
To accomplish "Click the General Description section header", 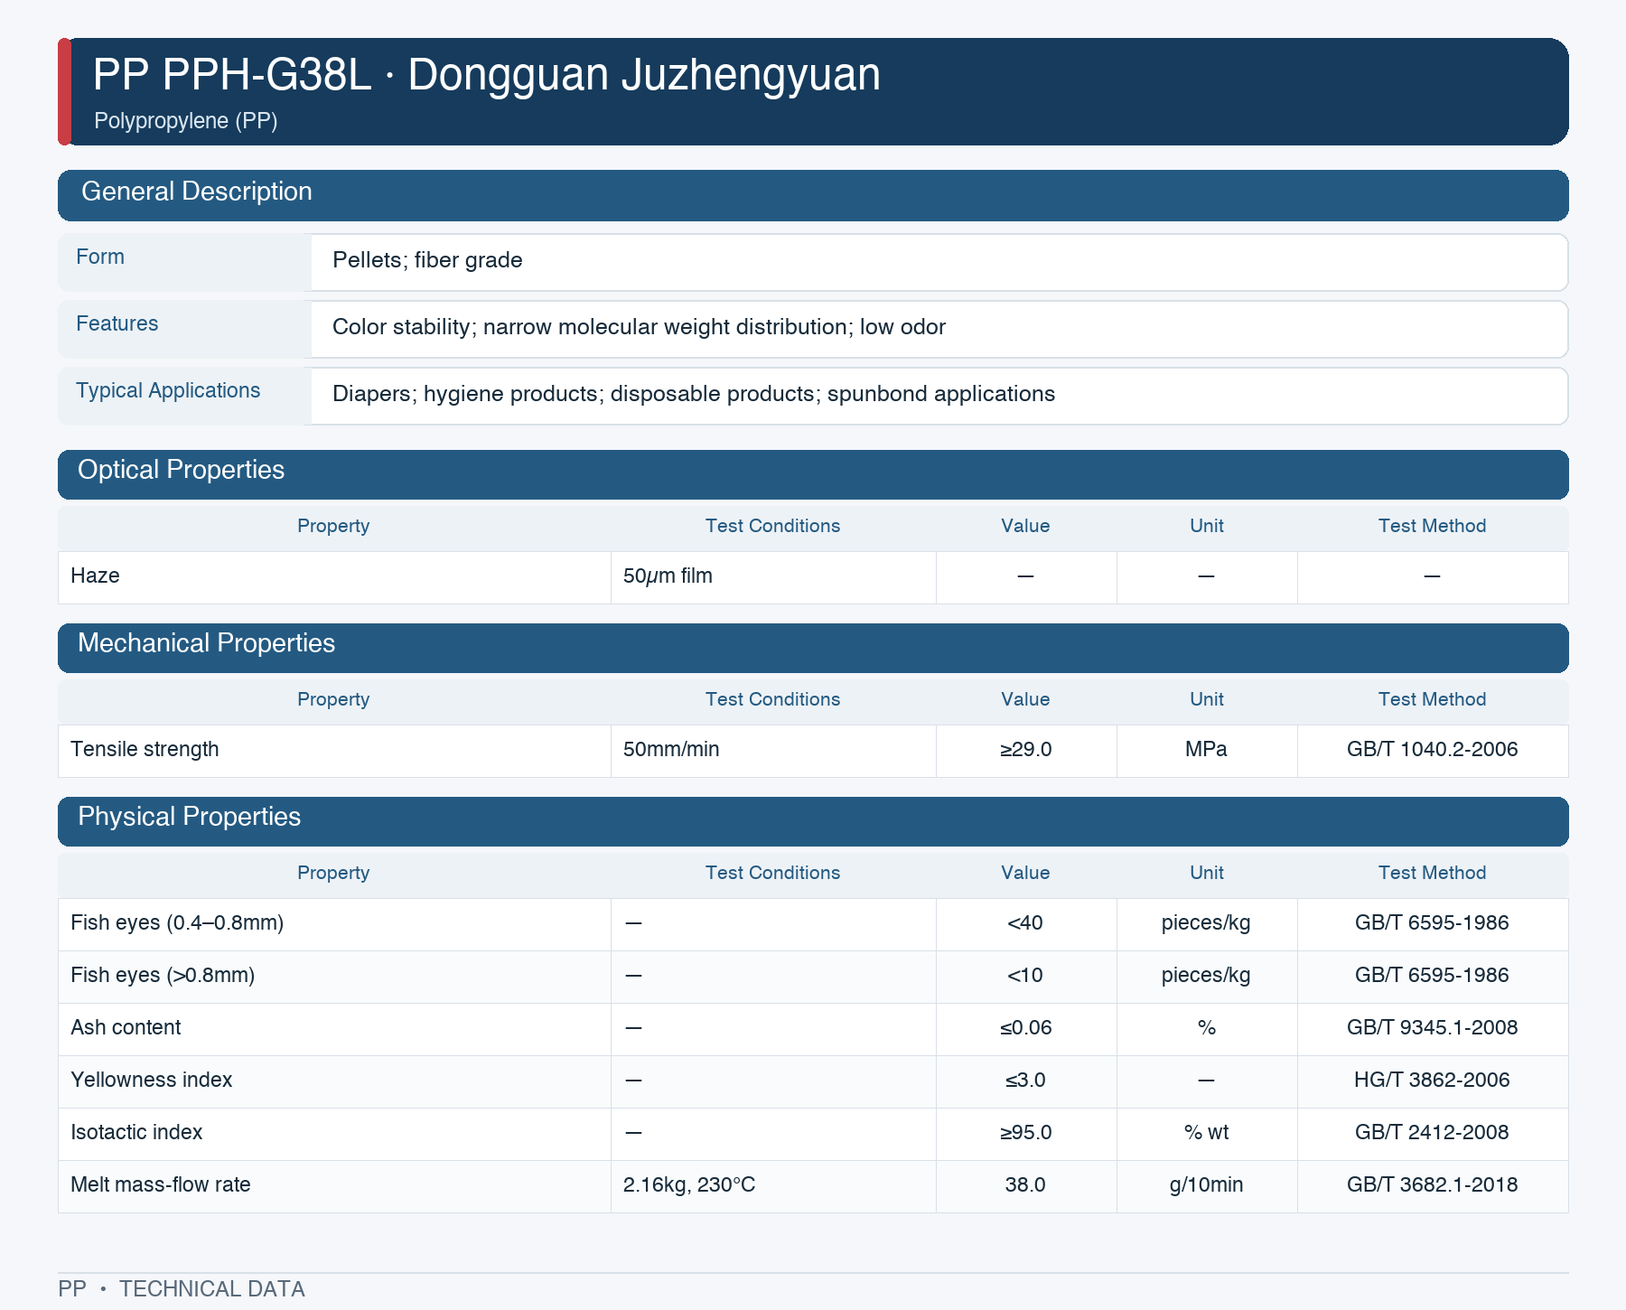I will [813, 195].
